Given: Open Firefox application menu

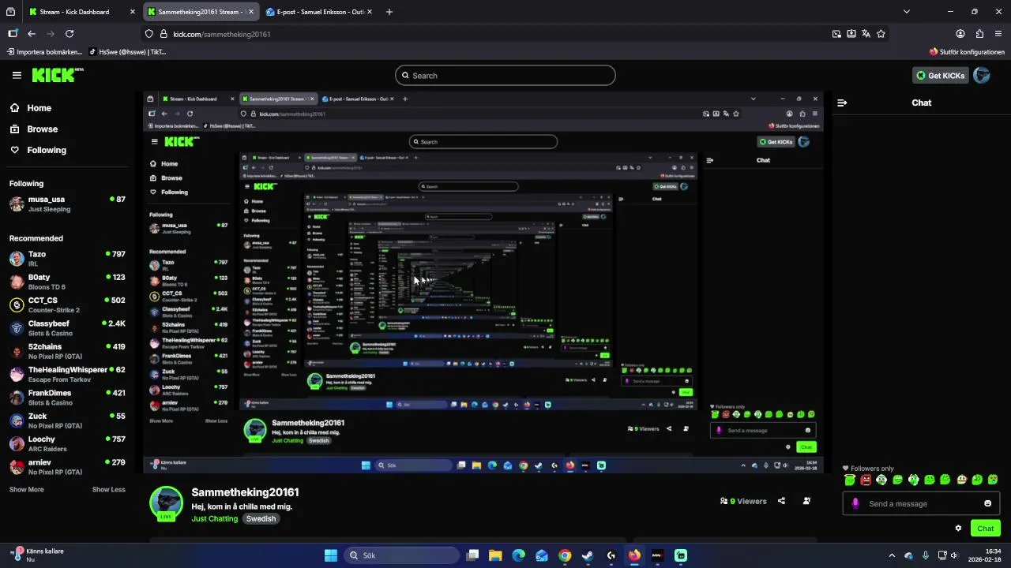Looking at the screenshot, I should 998,34.
